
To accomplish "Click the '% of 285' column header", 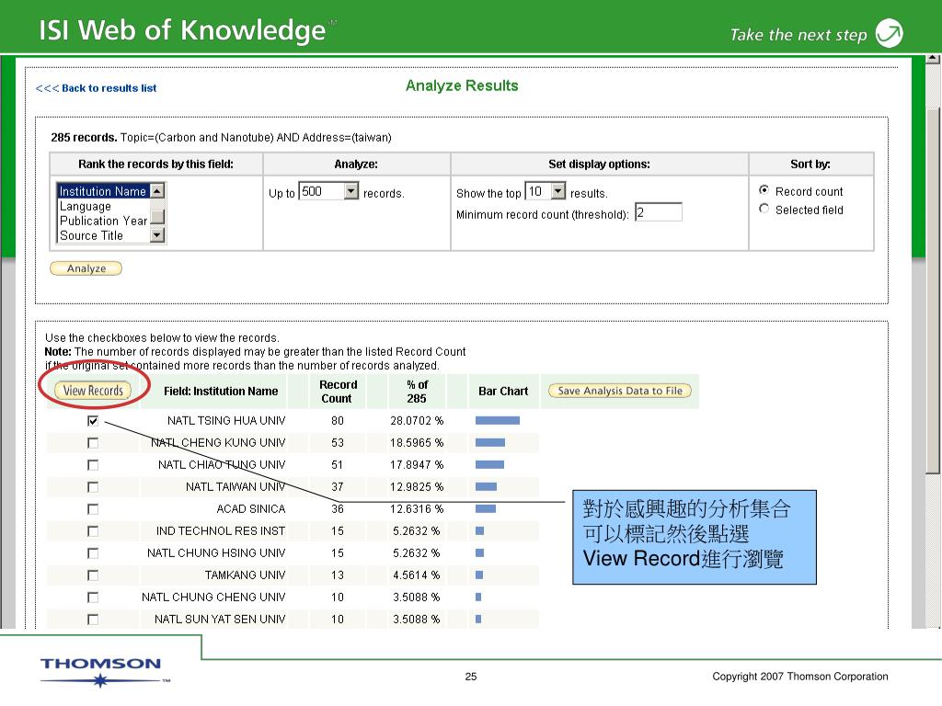I will point(417,392).
